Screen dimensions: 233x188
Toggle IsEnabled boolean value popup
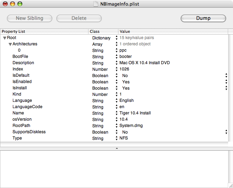[x=226, y=82]
